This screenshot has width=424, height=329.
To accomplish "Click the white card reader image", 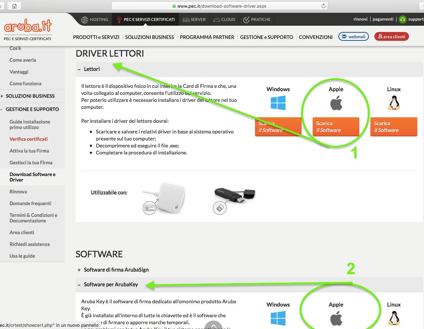I will (164, 199).
